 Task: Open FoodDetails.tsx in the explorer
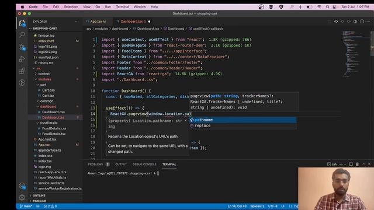pyautogui.click(x=54, y=134)
